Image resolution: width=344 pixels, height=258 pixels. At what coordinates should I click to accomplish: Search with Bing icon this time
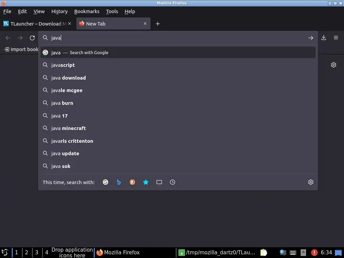[119, 182]
